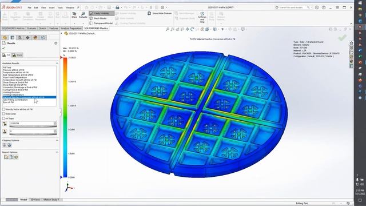Viewport: 366px width, 206px height.
Task: Open the Tools menu
Action: [60, 7]
